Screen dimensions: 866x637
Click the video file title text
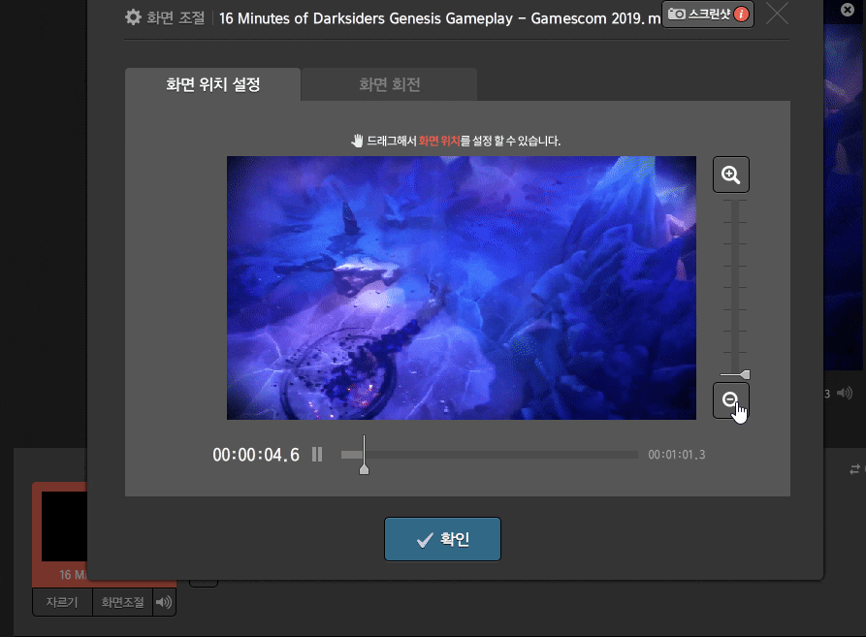439,18
